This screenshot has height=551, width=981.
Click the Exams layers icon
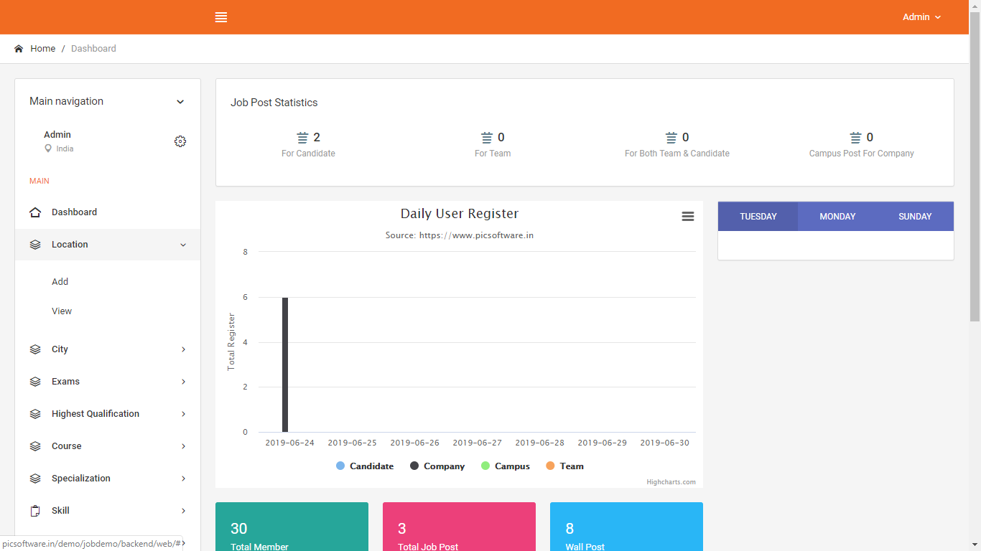(35, 382)
